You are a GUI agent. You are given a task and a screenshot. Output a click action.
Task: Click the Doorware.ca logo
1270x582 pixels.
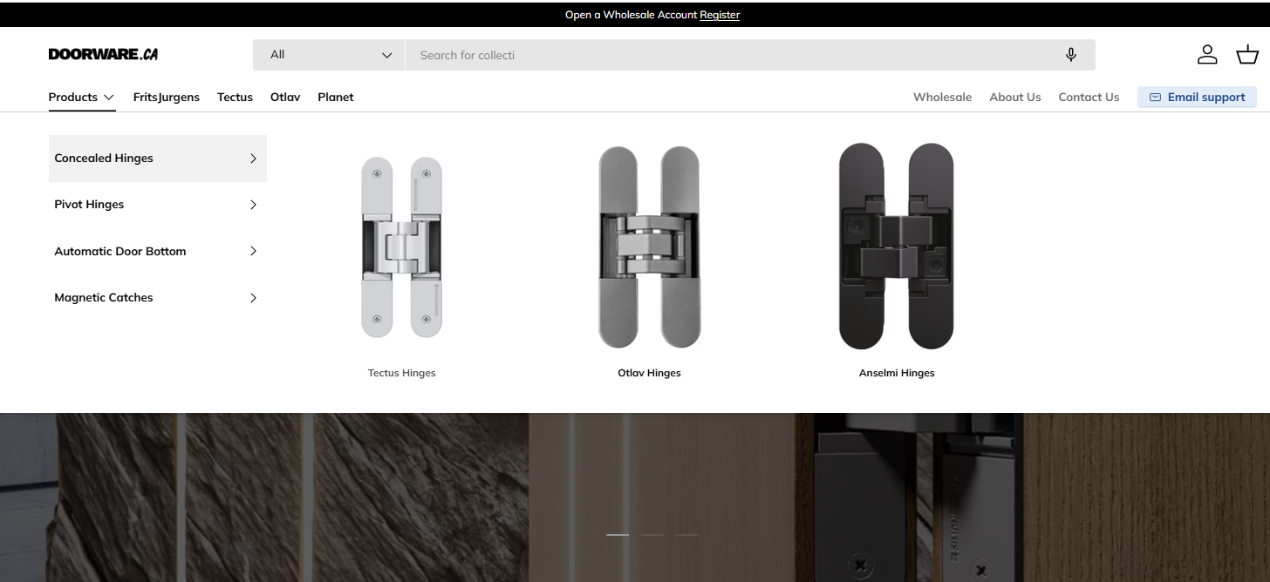point(103,53)
